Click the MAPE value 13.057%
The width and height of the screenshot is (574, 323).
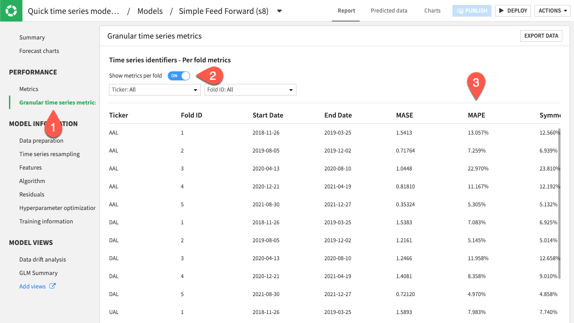[x=478, y=133]
